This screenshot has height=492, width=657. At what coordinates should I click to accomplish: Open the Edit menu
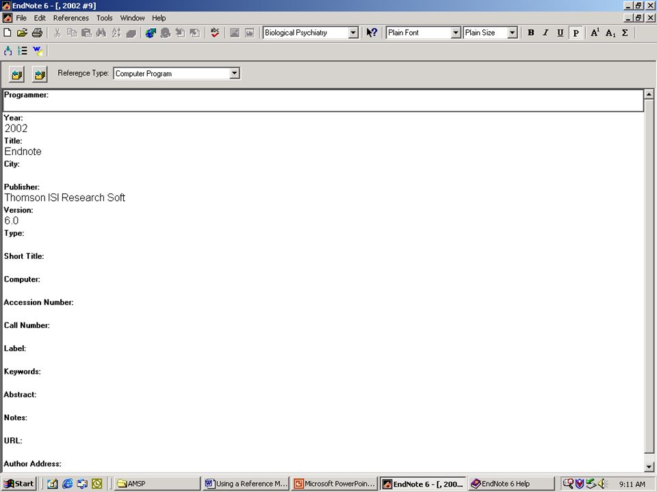click(40, 18)
